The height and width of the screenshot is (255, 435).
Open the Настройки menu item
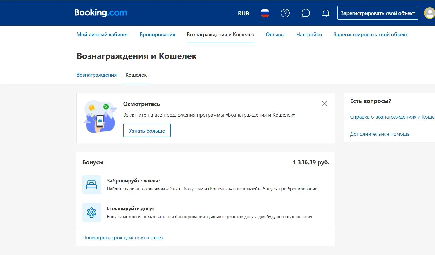(x=309, y=35)
